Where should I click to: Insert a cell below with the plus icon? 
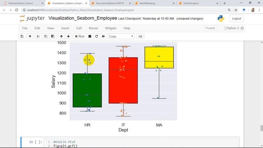[x=30, y=37]
